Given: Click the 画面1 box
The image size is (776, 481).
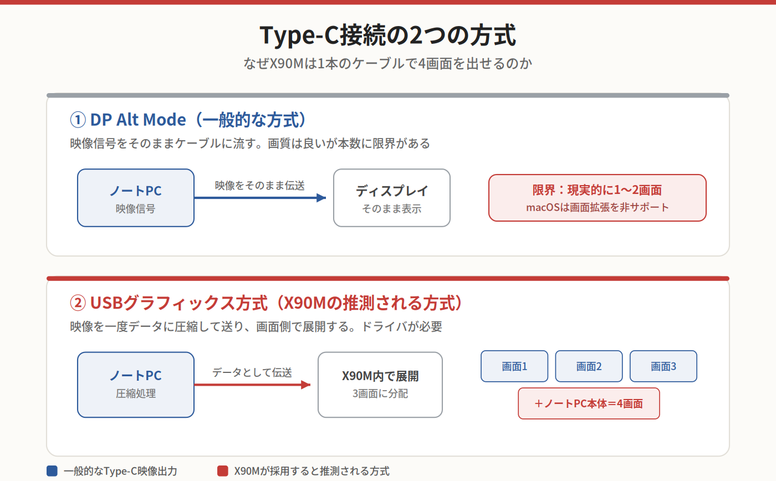Looking at the screenshot, I should [x=514, y=366].
